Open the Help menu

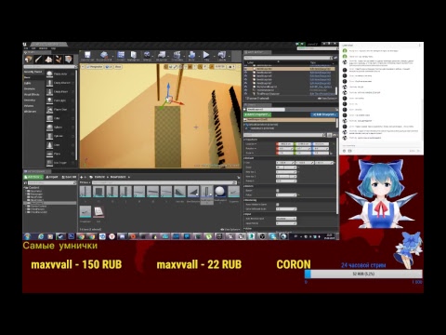point(53,48)
